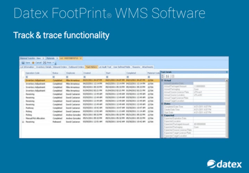Screen dimensions: 249x173
Task: Close the Material Transfer - New tab
Action: [43, 58]
